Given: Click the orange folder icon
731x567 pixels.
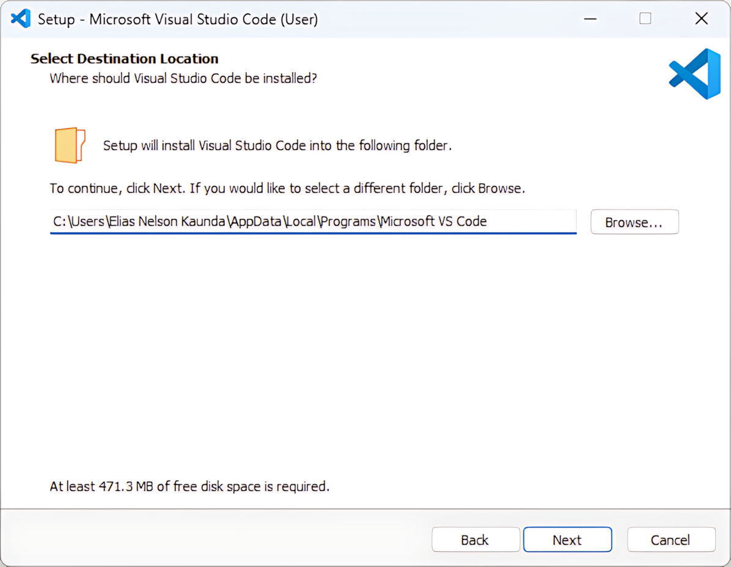Looking at the screenshot, I should point(70,145).
